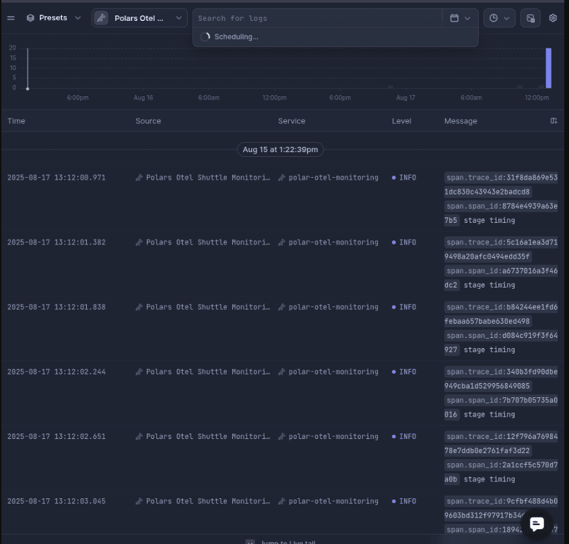The width and height of the screenshot is (569, 544).
Task: Expand the Presets dropdown
Action: click(54, 18)
